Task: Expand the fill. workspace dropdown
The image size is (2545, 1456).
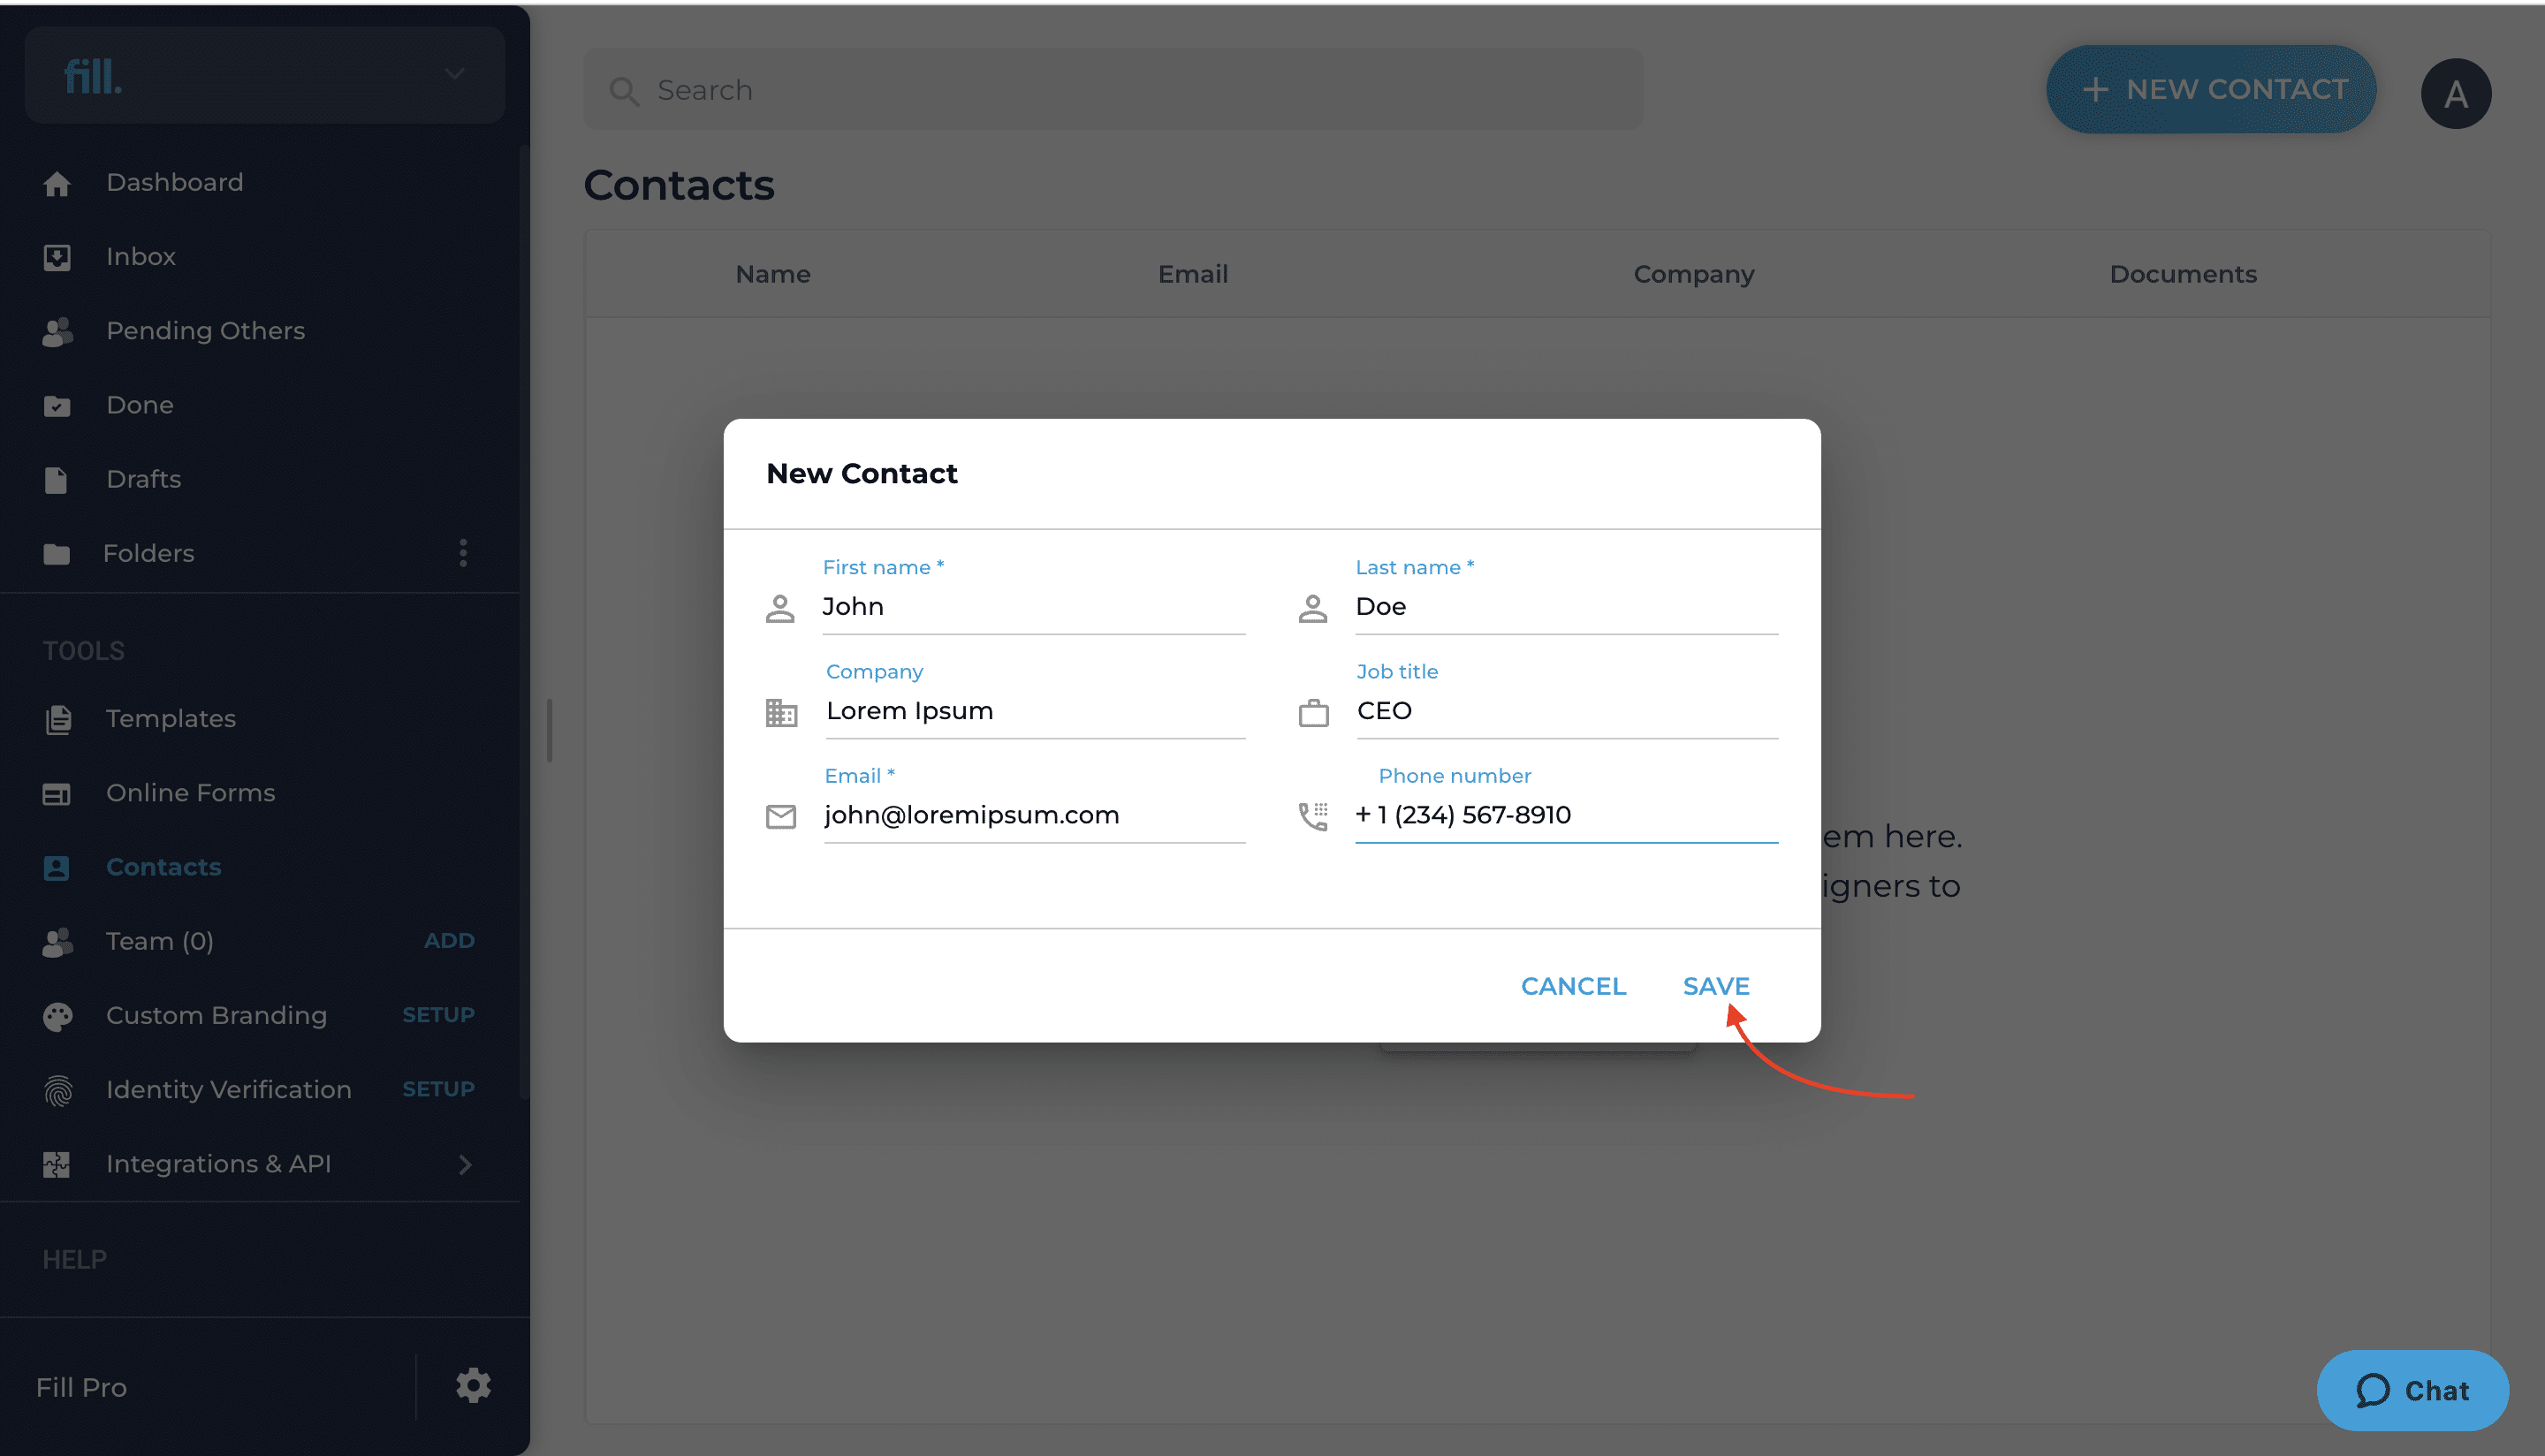Action: point(454,74)
